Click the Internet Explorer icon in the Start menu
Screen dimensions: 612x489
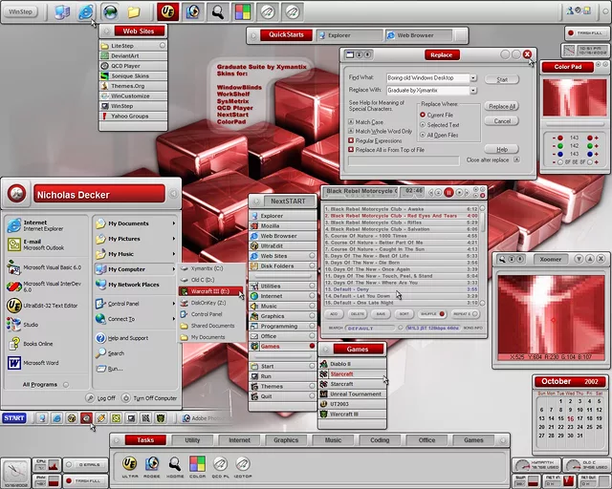click(x=13, y=225)
